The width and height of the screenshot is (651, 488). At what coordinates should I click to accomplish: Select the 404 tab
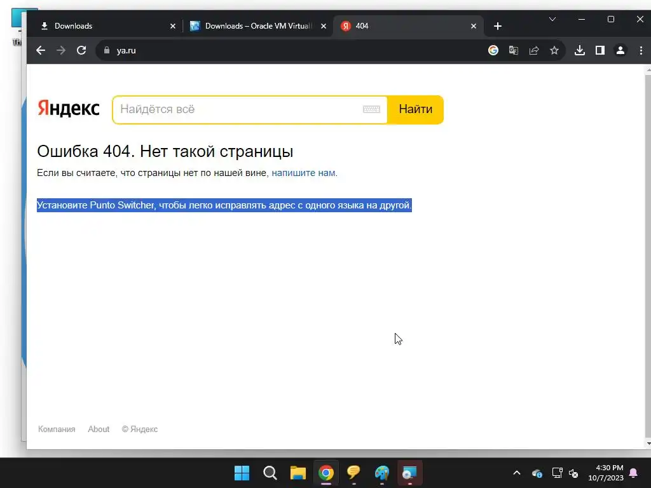(x=408, y=25)
